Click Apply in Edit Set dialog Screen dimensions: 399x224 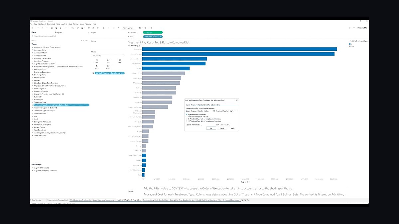233,128
